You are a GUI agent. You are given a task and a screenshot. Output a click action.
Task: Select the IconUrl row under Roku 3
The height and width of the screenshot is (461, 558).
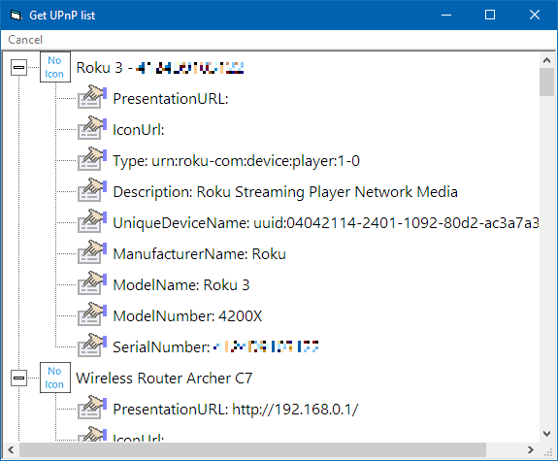coord(139,130)
